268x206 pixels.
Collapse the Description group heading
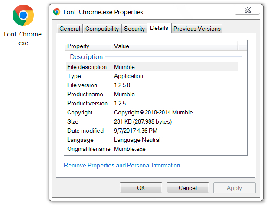click(86, 56)
